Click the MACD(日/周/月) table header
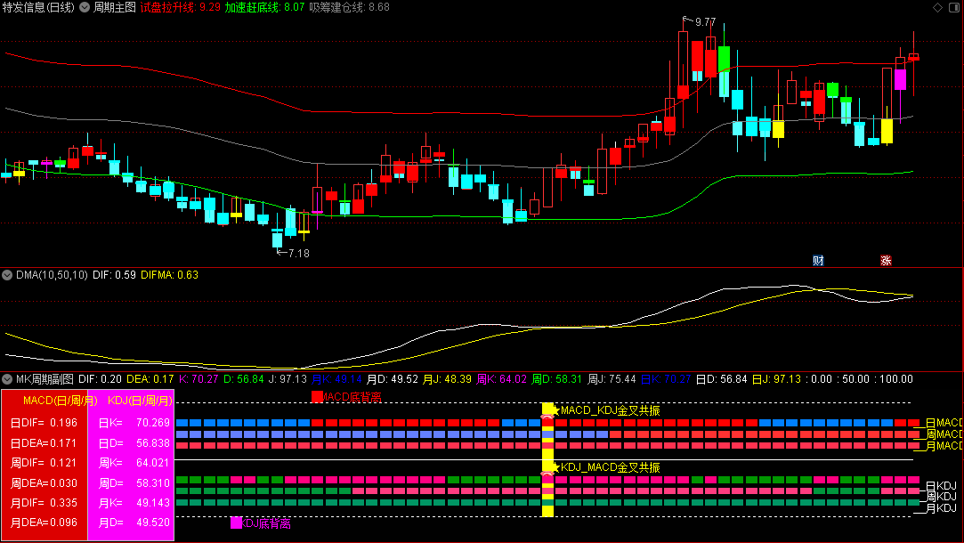This screenshot has height=543, width=964. [61, 401]
